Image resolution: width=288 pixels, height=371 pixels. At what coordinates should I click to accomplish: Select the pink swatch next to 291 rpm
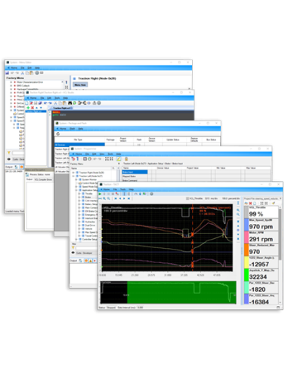tap(246, 237)
